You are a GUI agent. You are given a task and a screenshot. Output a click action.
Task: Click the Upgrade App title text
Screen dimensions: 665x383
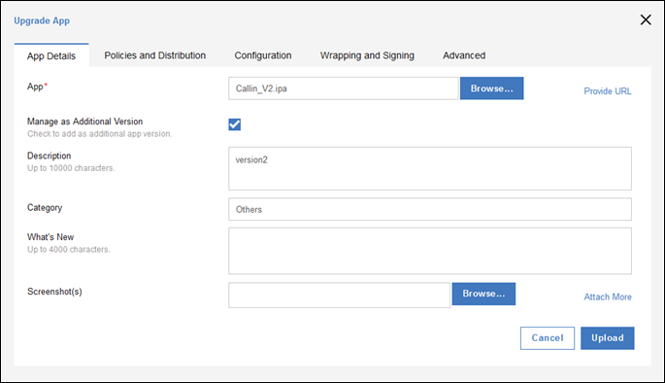click(x=42, y=20)
